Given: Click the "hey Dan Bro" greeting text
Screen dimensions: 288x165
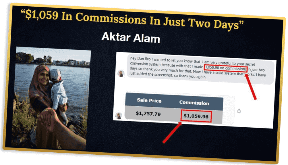Looking at the screenshot, I should click(140, 59).
